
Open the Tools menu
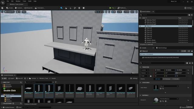tap(24, 1)
